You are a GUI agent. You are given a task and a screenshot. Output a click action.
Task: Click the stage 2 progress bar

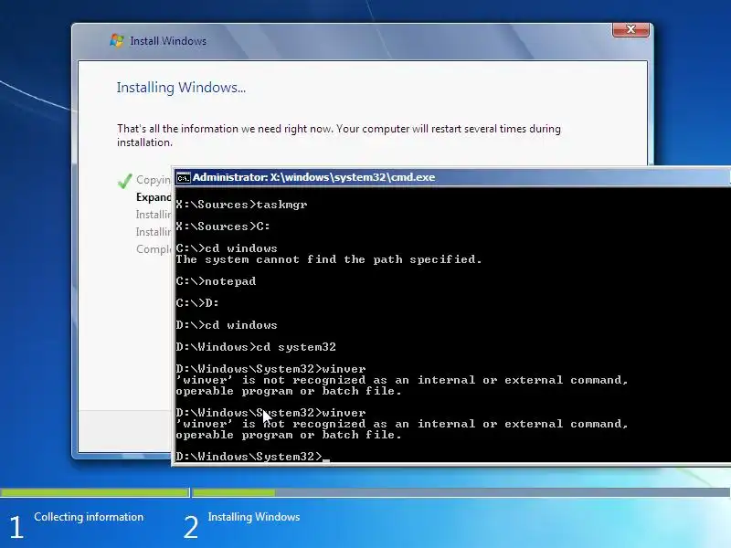[461, 492]
